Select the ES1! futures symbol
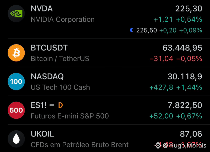The image size is (210, 152). click(x=39, y=105)
